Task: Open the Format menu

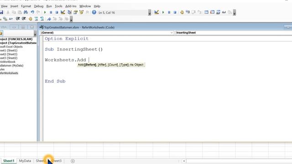Action: click(26, 6)
